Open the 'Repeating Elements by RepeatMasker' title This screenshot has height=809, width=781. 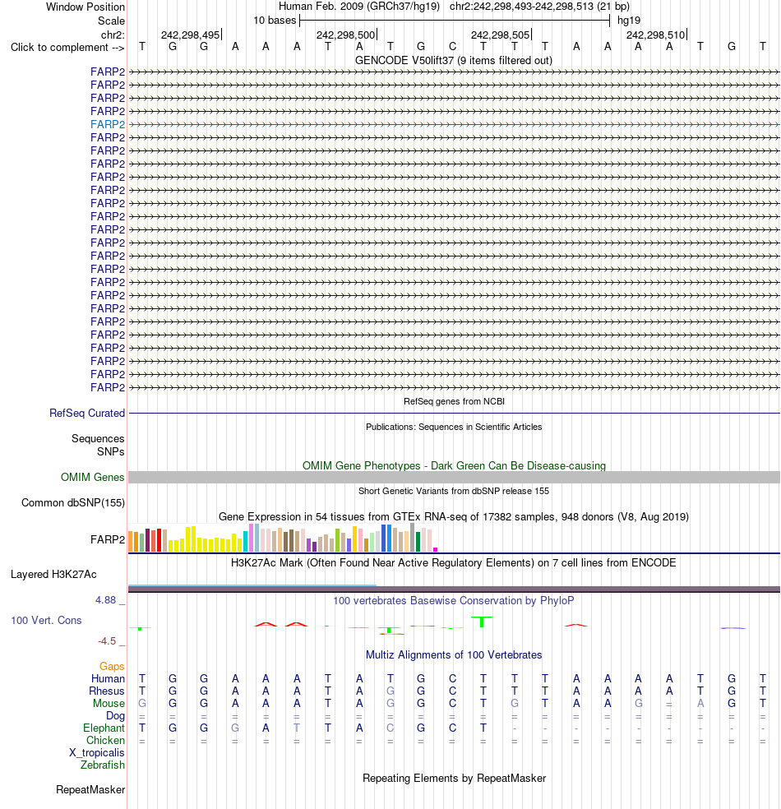454,779
